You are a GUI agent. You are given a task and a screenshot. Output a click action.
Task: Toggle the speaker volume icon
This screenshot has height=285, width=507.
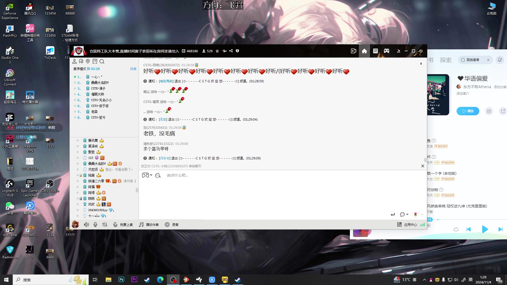(86, 225)
